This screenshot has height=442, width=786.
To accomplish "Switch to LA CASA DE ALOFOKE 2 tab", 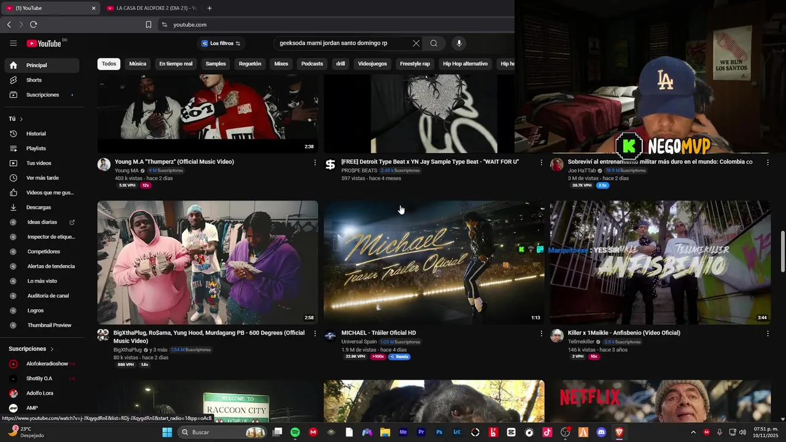I will click(152, 8).
